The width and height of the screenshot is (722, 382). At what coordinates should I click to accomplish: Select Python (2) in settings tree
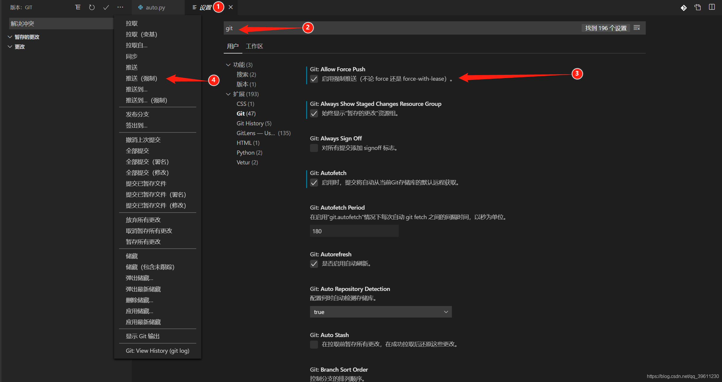tap(249, 153)
